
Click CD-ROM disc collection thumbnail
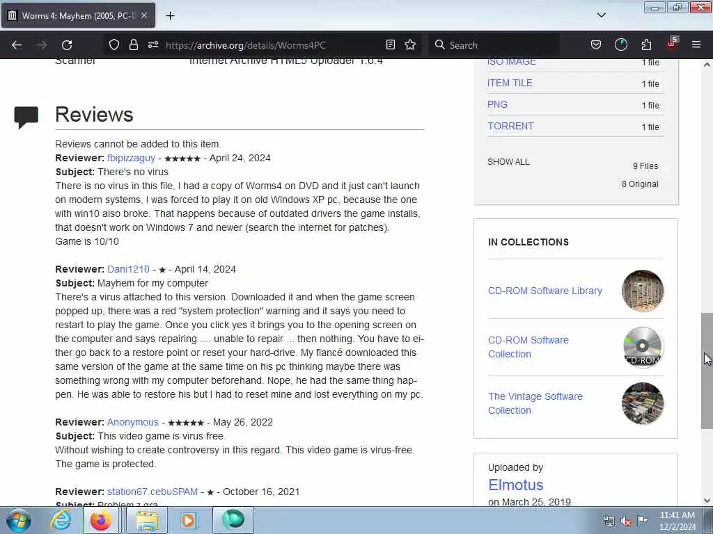[643, 347]
